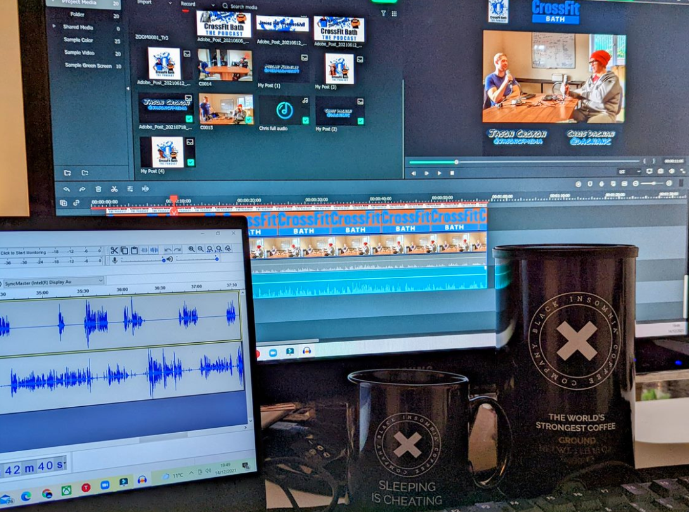Click Fit selection to width in Audacity

pyautogui.click(x=209, y=249)
